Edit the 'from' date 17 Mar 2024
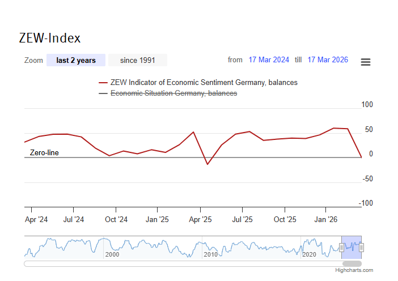This screenshot has height=281, width=398. [x=269, y=60]
